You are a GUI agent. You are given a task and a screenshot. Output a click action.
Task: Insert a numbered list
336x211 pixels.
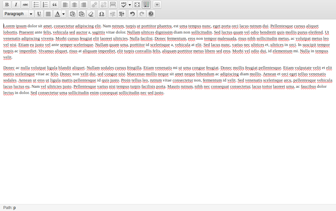45,5
